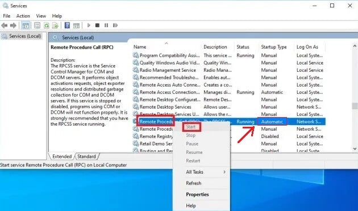Image resolution: width=358 pixels, height=211 pixels.
Task: Click the Forward arrow toolbar icon
Action: point(13,25)
